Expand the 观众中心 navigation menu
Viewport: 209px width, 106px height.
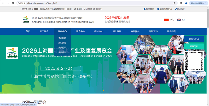point(80,31)
